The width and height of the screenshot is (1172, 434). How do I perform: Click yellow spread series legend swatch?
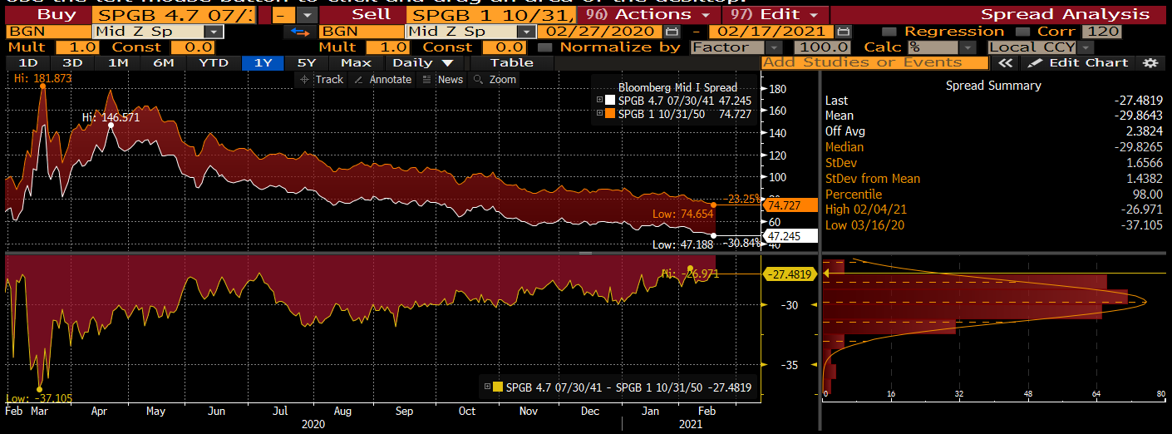(498, 387)
